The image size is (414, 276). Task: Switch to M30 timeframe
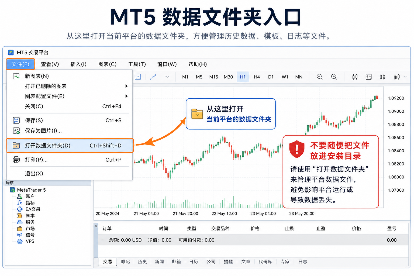pos(228,77)
